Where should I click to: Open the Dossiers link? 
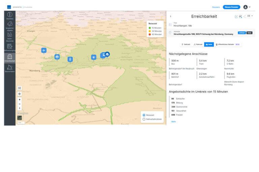[216, 7]
